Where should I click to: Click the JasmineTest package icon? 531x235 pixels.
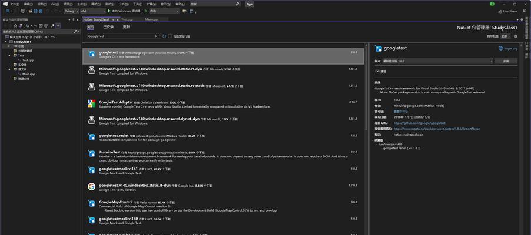pos(91,154)
